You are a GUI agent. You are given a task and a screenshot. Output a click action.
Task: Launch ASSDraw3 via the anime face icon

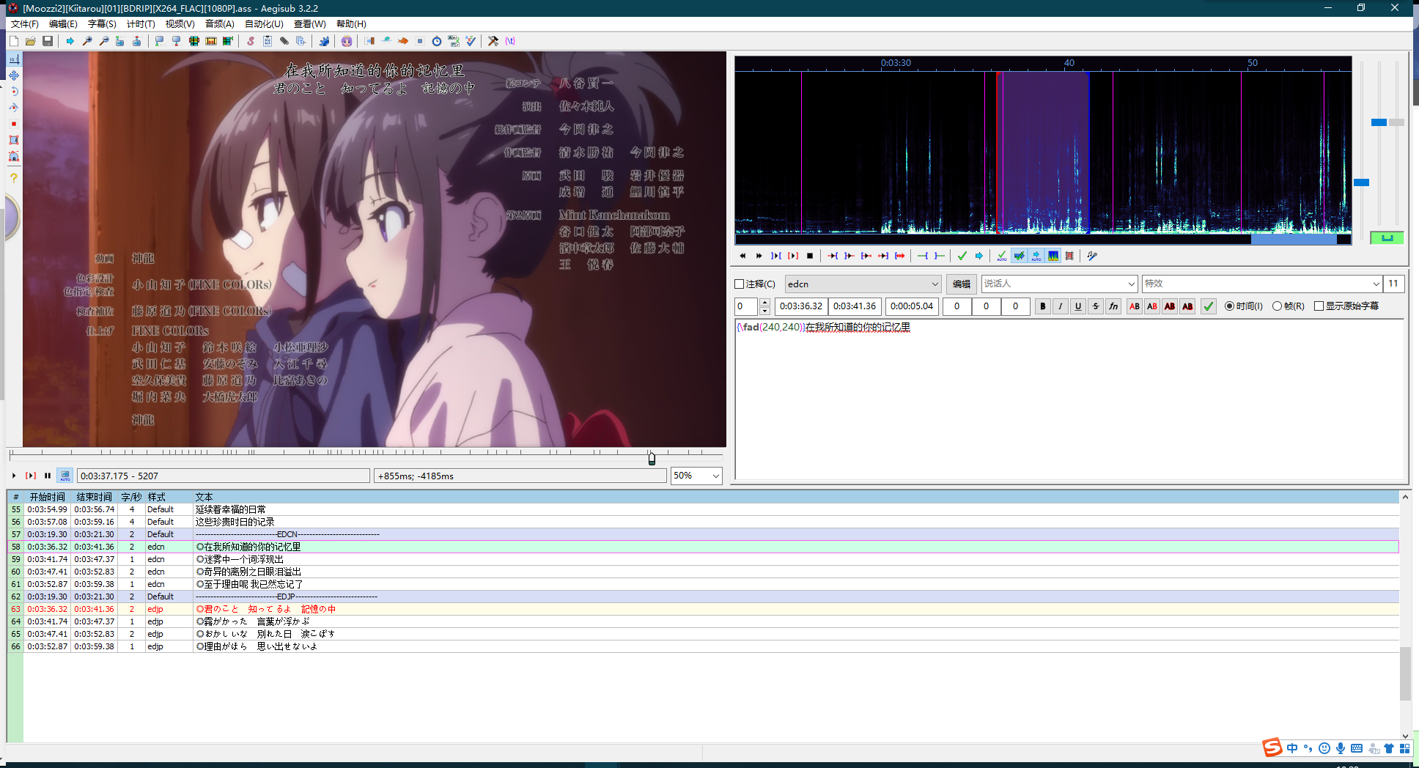click(x=347, y=41)
